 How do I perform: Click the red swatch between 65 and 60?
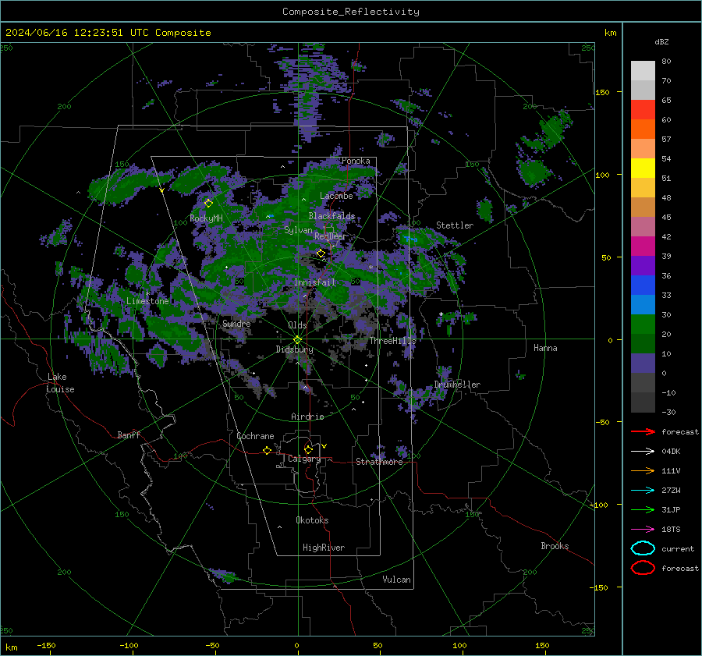(643, 109)
